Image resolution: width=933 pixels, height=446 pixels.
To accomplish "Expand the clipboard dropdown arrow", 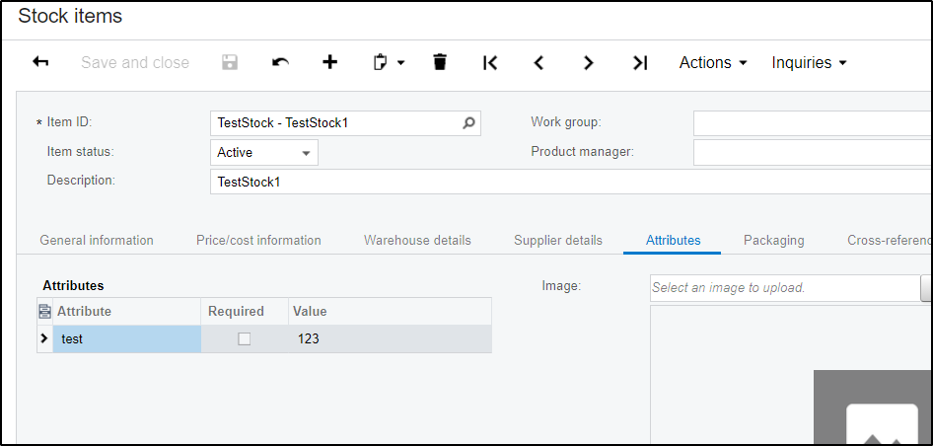I will pyautogui.click(x=401, y=62).
